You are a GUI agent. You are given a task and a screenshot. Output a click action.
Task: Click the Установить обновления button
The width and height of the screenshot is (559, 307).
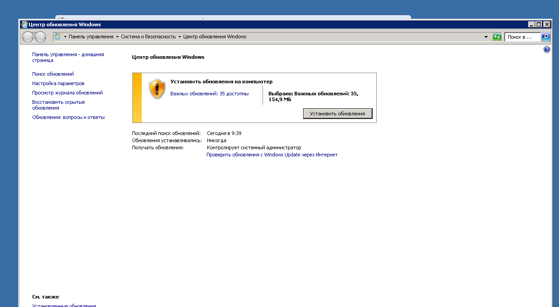pyautogui.click(x=337, y=114)
